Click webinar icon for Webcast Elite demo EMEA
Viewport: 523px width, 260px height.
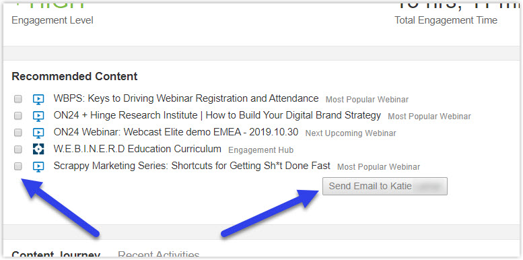(x=38, y=133)
